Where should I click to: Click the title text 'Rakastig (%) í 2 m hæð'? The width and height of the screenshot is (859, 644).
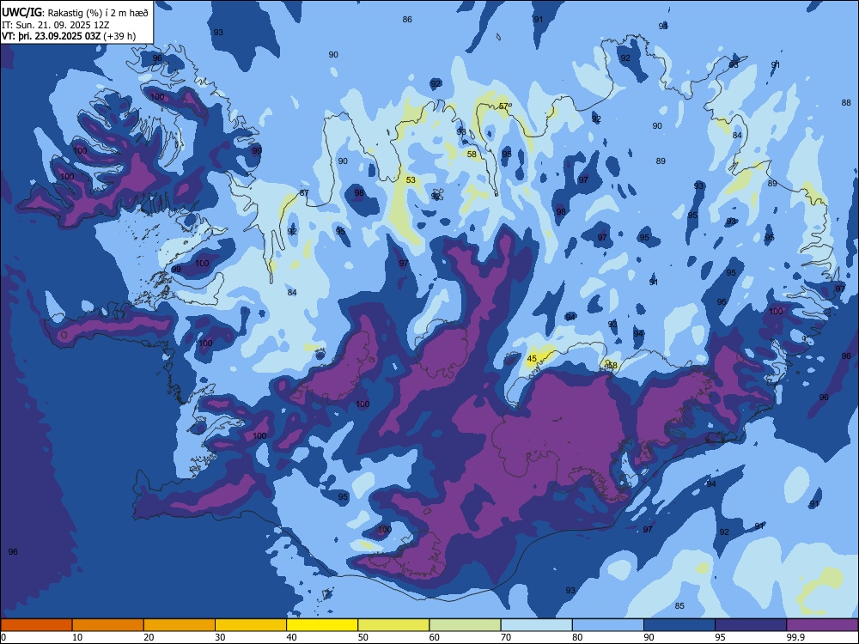(98, 13)
